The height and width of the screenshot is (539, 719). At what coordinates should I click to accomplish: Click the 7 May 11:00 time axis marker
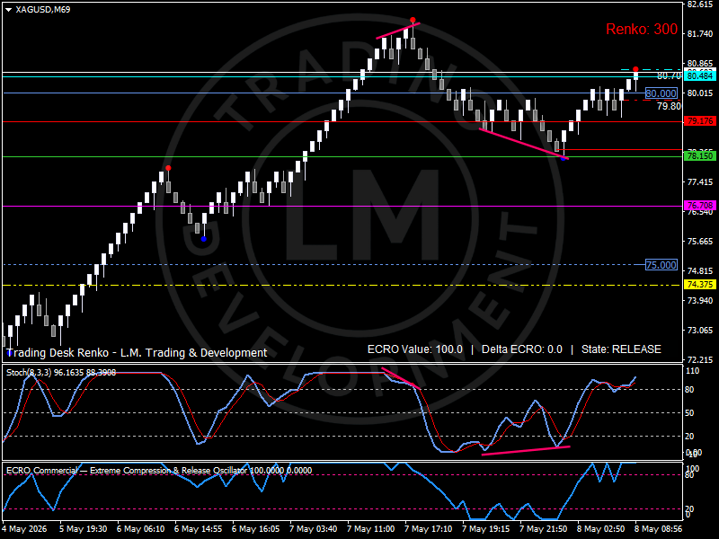[x=371, y=529]
